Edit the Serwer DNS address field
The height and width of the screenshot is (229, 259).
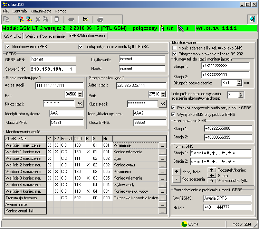[53, 69]
